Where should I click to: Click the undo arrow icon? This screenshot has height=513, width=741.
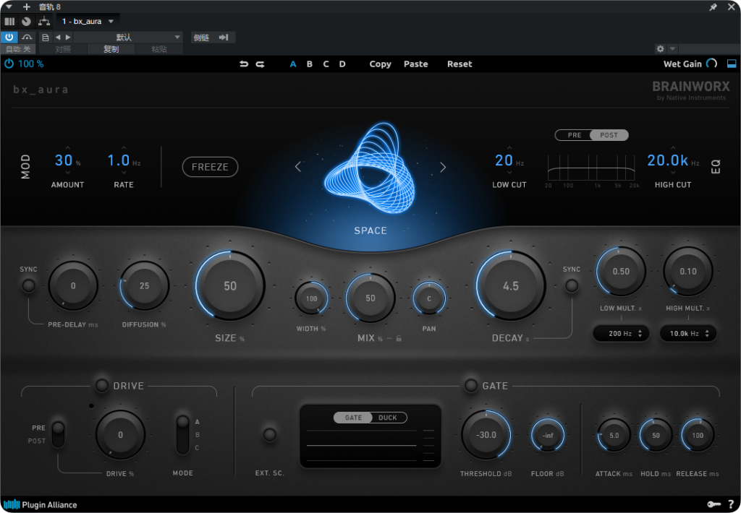pos(244,64)
